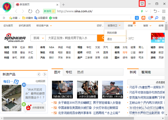Image resolution: width=168 pixels, height=120 pixels.
Task: Expand the 收藏 dropdown arrow
Action: coord(19,18)
